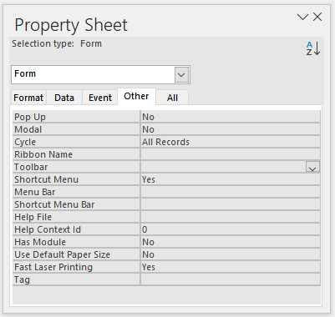
Task: Switch to the Format tab
Action: [28, 98]
